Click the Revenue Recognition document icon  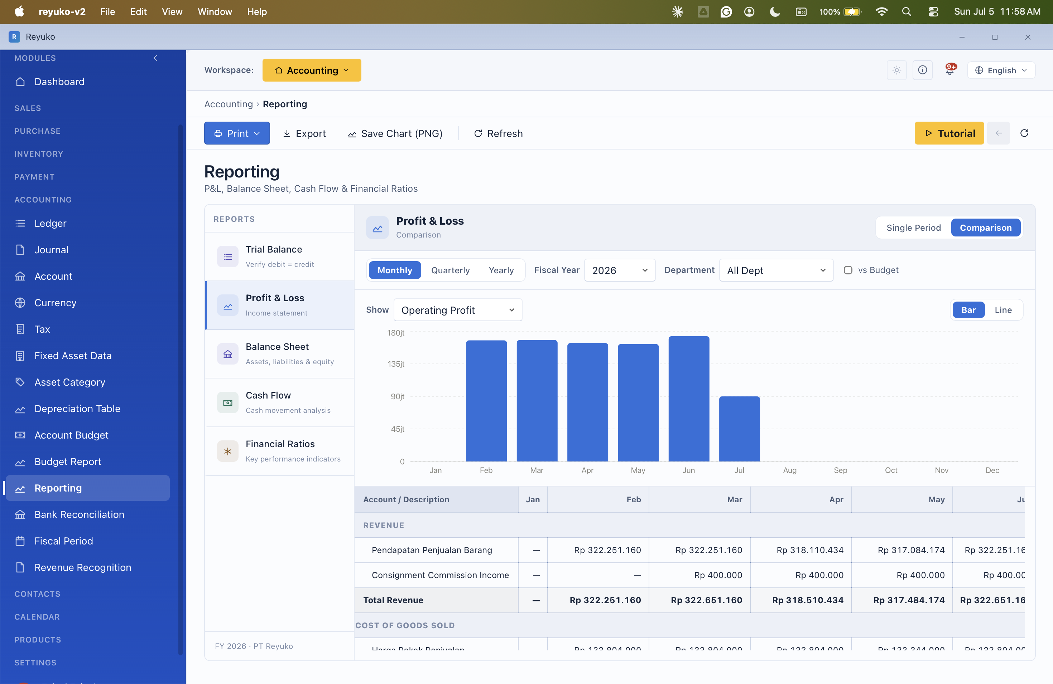coord(20,568)
